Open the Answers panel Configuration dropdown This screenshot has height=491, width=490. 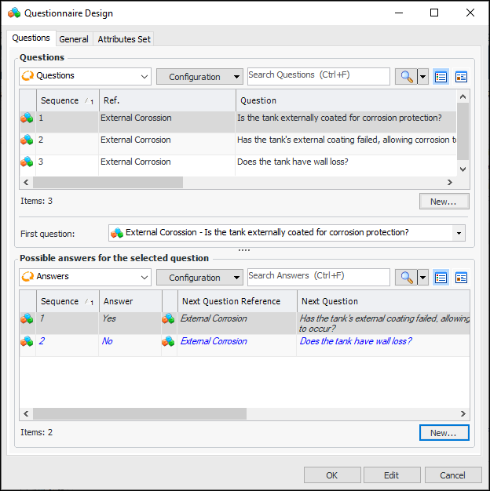(199, 278)
